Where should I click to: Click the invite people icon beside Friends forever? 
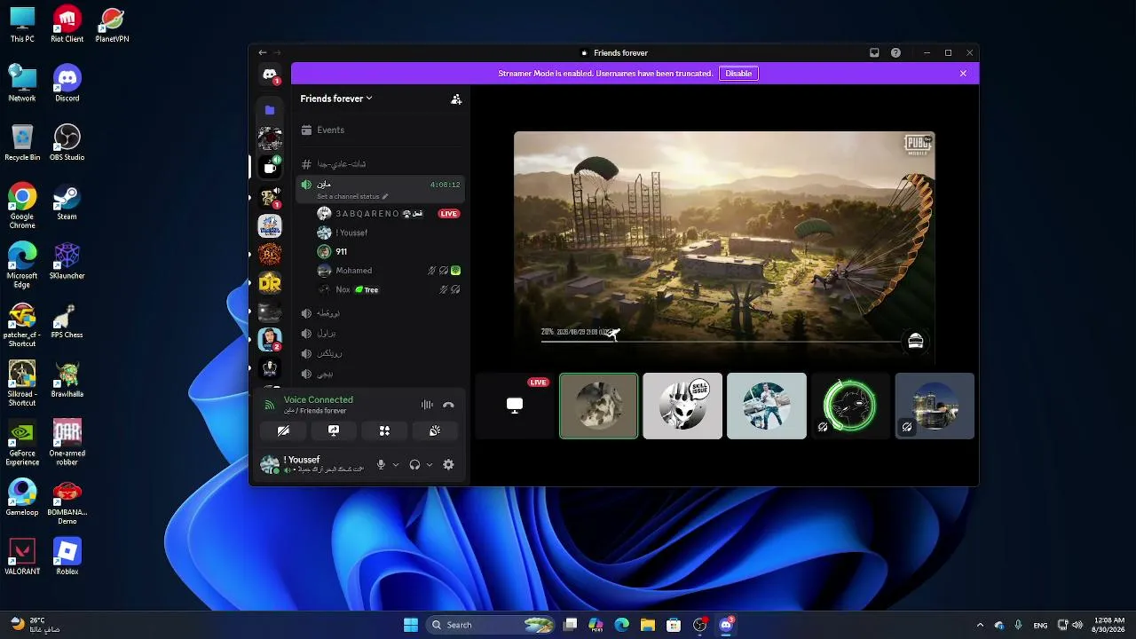pos(456,99)
